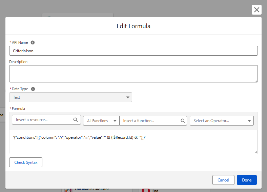Expand the All Functions category dropdown
This screenshot has width=267, height=192.
[x=101, y=121]
